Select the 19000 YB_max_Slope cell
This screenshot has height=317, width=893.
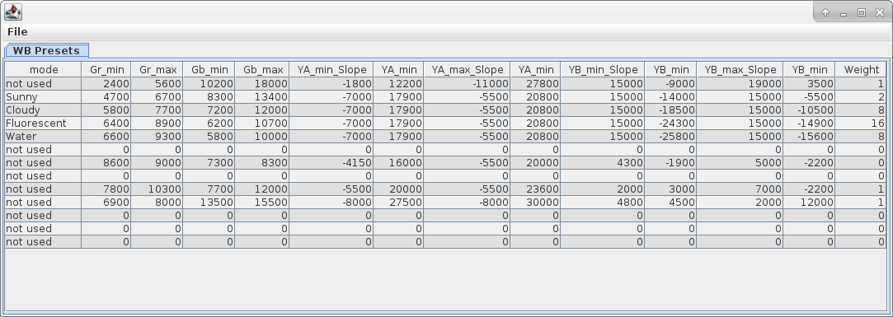(x=740, y=84)
